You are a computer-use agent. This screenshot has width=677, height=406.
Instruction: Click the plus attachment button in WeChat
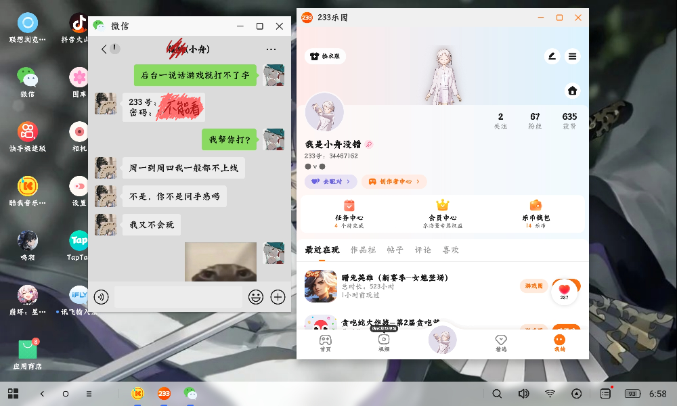pos(278,297)
